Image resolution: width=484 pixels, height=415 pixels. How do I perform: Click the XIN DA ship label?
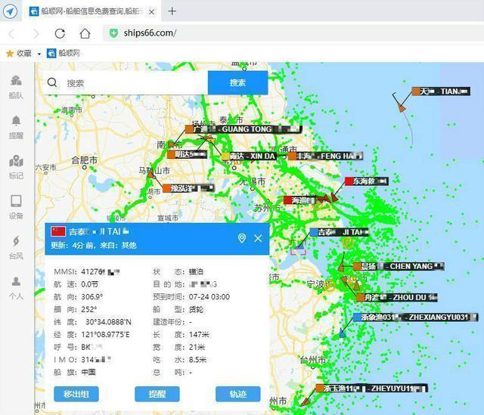click(x=249, y=156)
